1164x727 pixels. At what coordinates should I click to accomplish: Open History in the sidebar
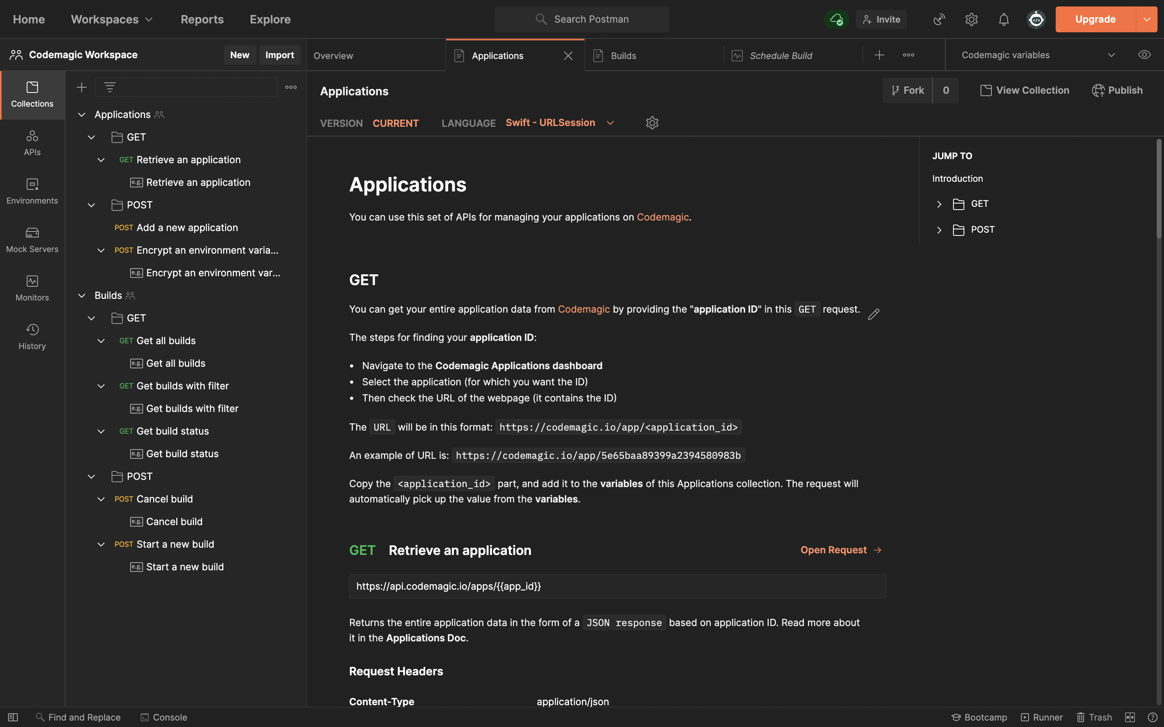point(32,336)
